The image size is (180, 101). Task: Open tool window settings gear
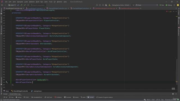coord(173,94)
